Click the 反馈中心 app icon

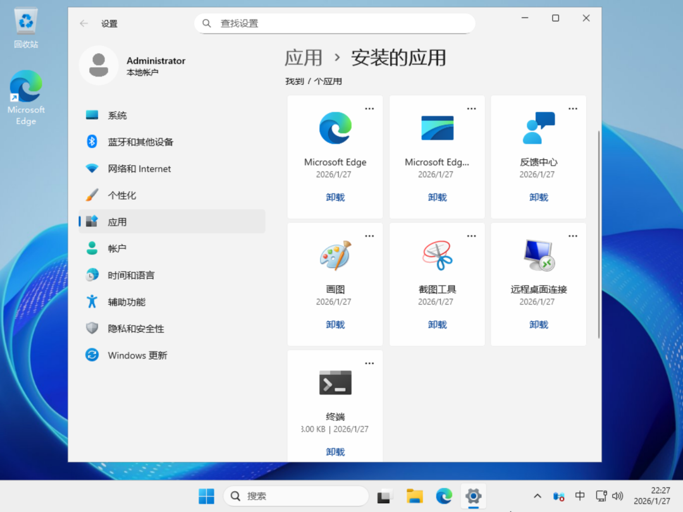click(x=538, y=128)
